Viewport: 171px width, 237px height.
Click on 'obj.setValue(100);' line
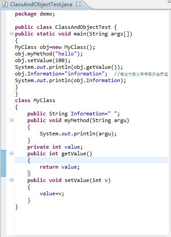pyautogui.click(x=42, y=60)
